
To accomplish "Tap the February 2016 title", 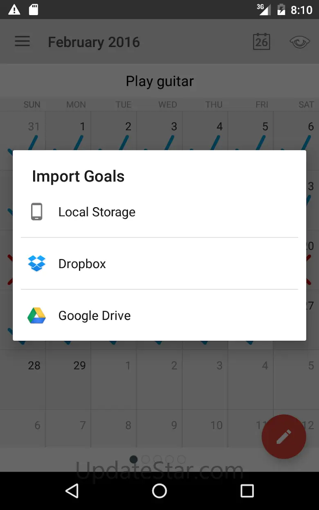I will (94, 42).
